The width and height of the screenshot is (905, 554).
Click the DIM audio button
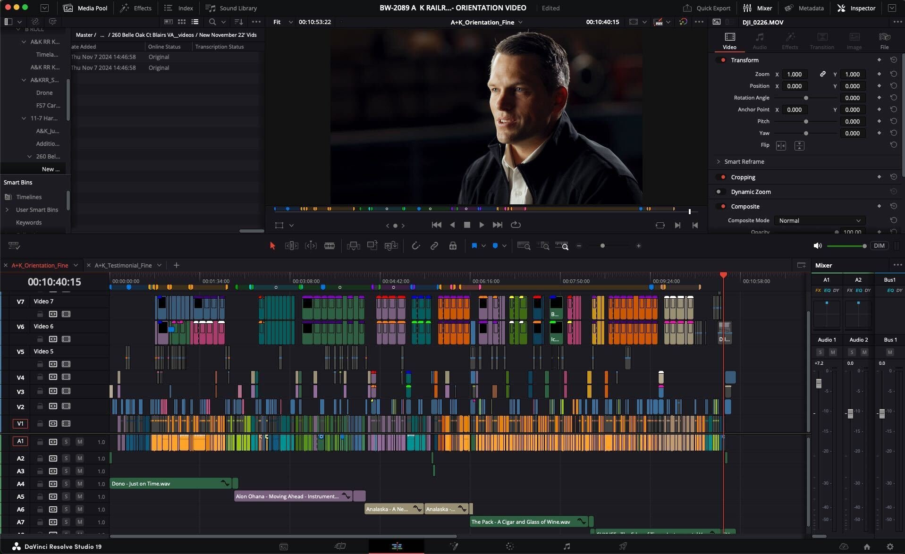point(879,246)
